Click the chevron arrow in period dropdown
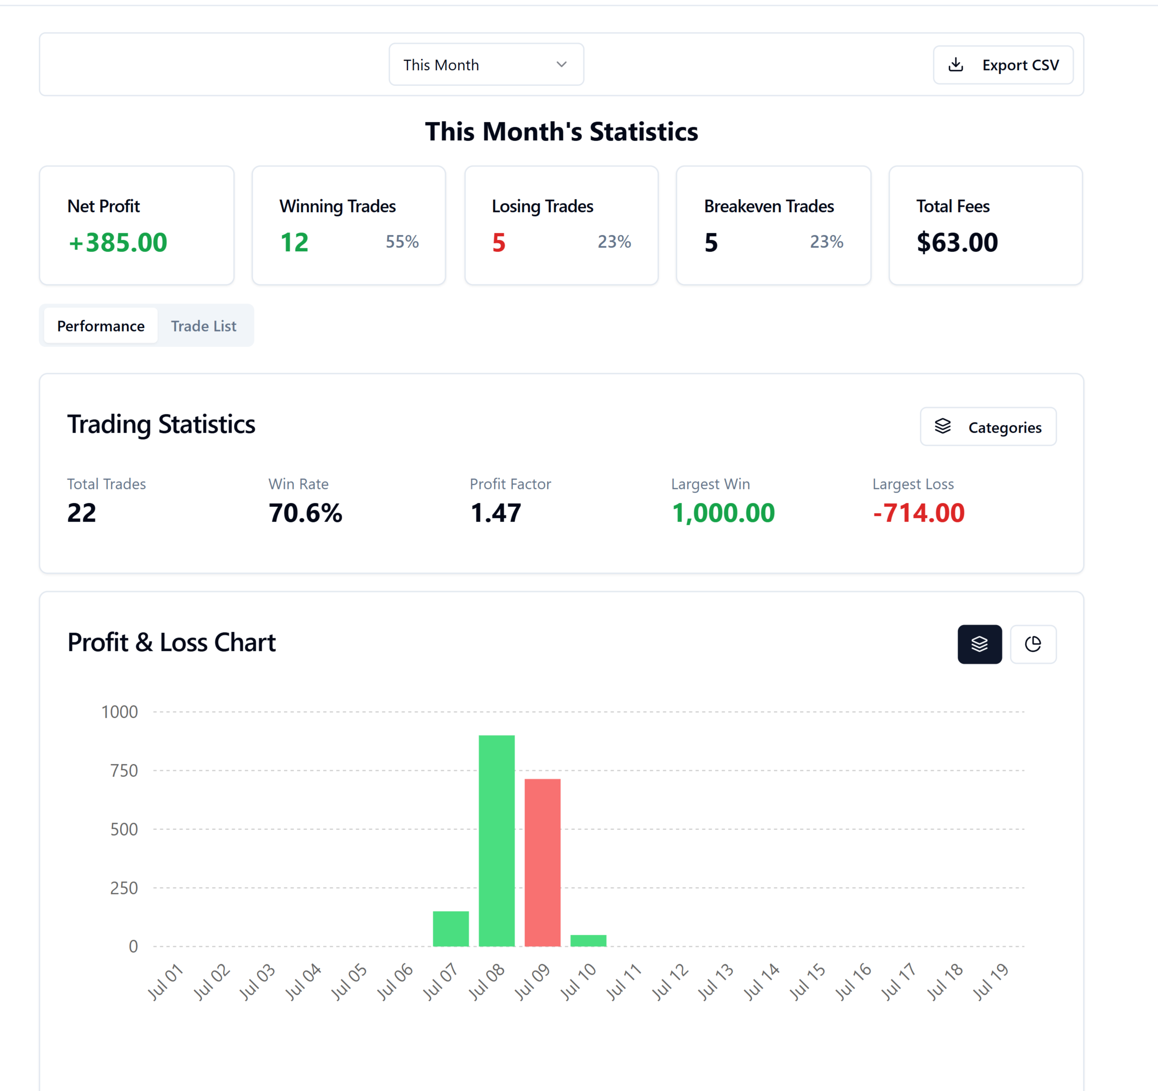Viewport: 1158px width, 1091px height. 562,65
